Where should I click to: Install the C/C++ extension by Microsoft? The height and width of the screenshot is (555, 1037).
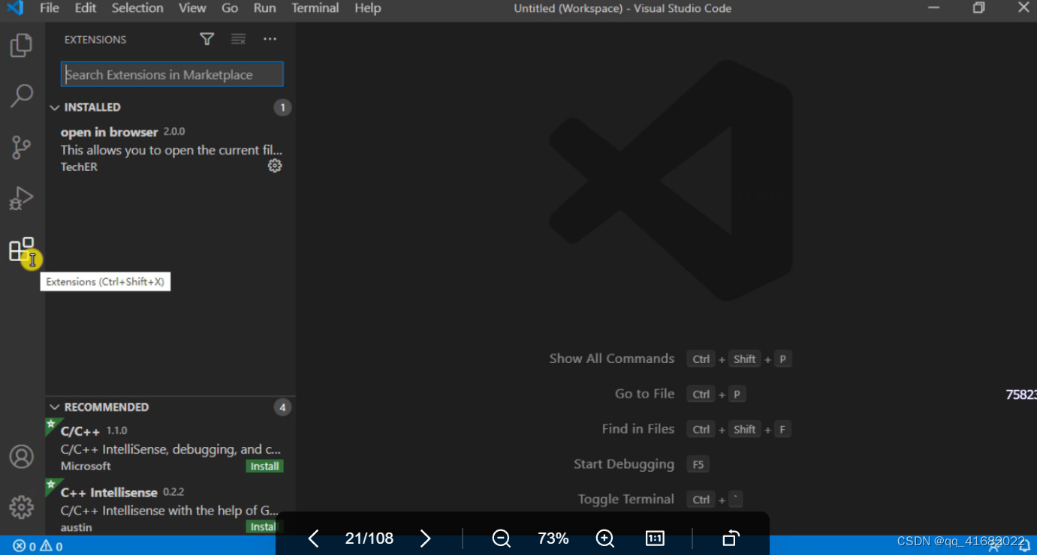264,466
